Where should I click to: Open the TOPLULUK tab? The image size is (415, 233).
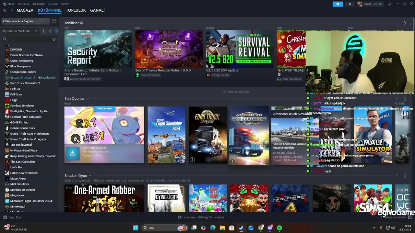click(x=76, y=10)
